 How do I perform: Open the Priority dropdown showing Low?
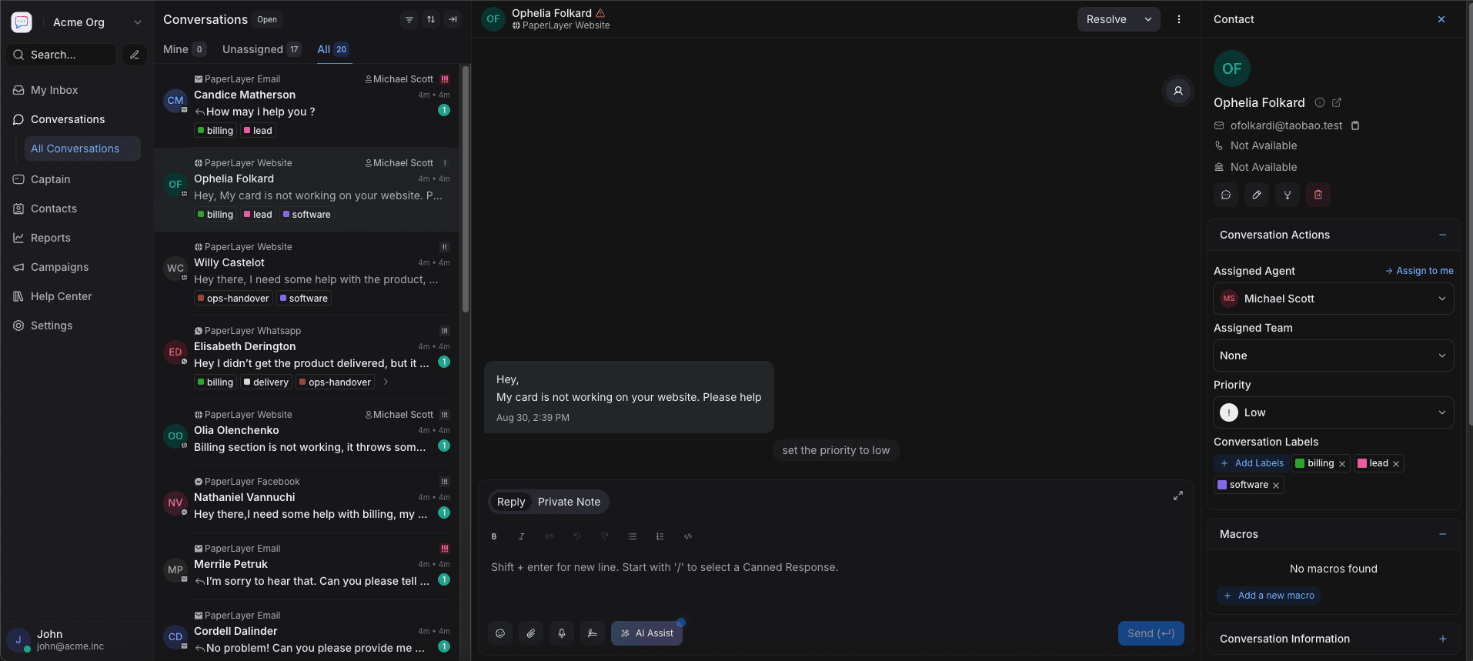coord(1334,412)
